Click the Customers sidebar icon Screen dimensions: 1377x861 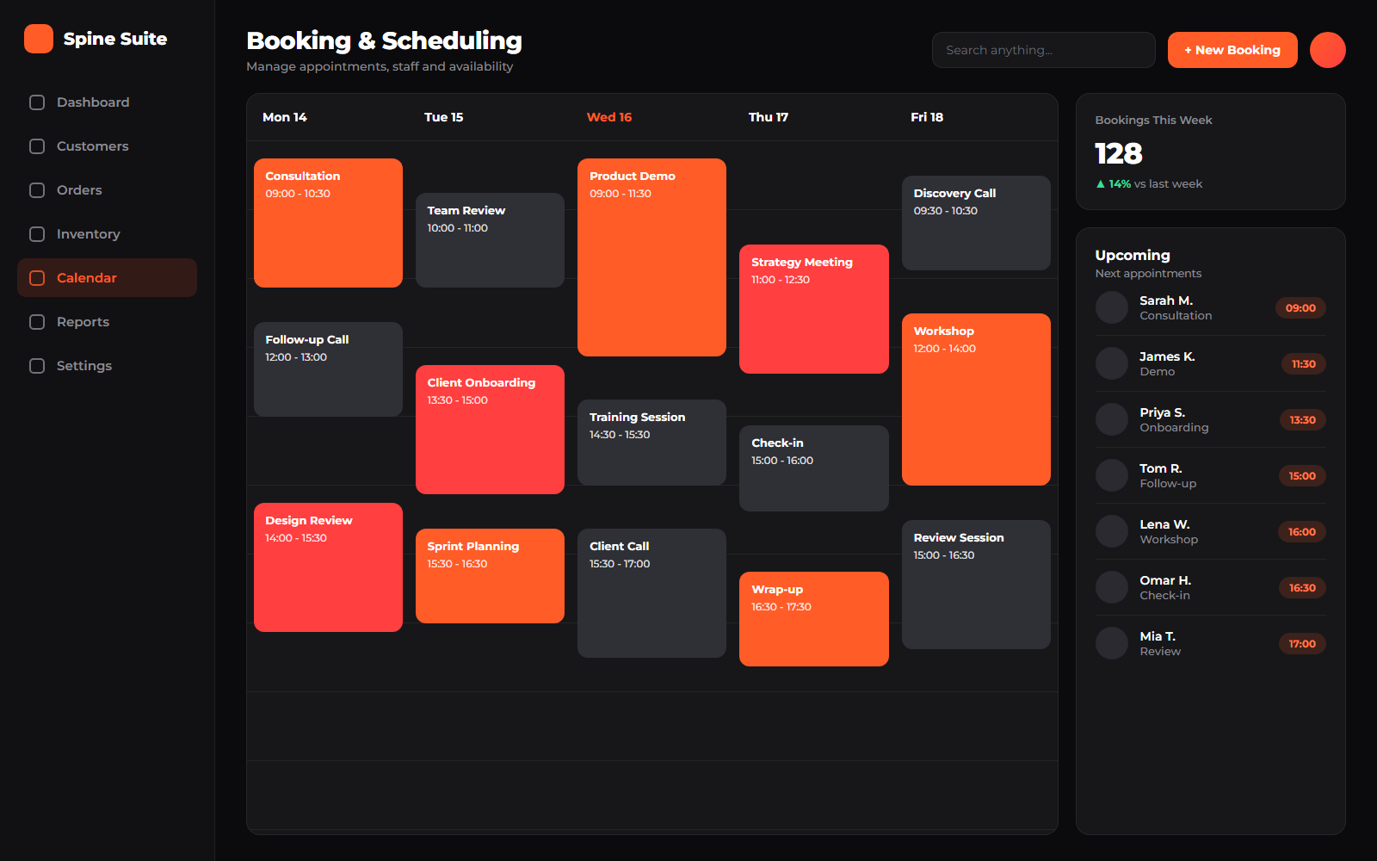pyautogui.click(x=37, y=146)
